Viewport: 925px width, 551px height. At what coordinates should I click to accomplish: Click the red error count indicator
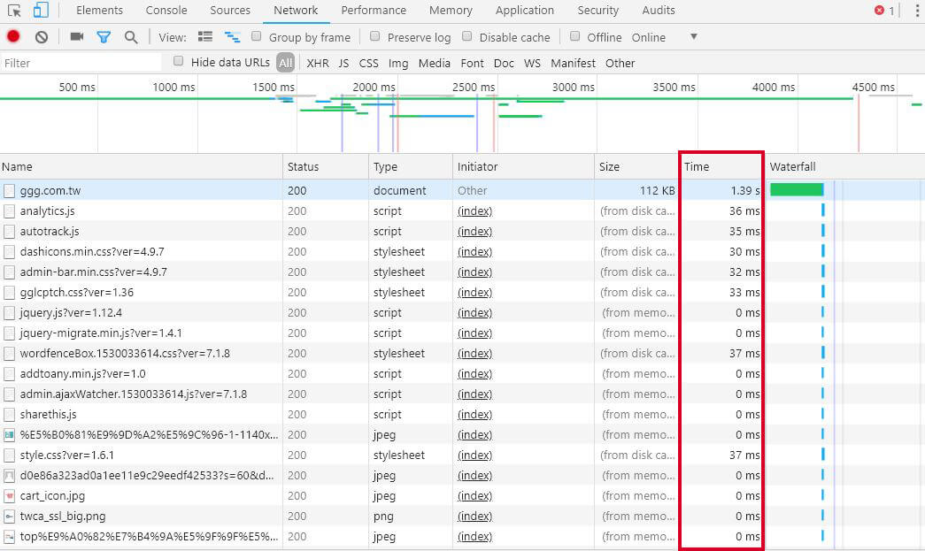click(x=883, y=10)
